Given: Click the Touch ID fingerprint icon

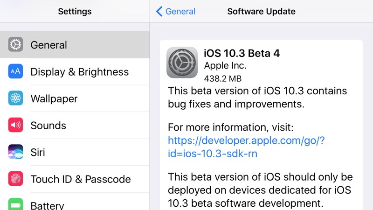Looking at the screenshot, I should tap(15, 179).
